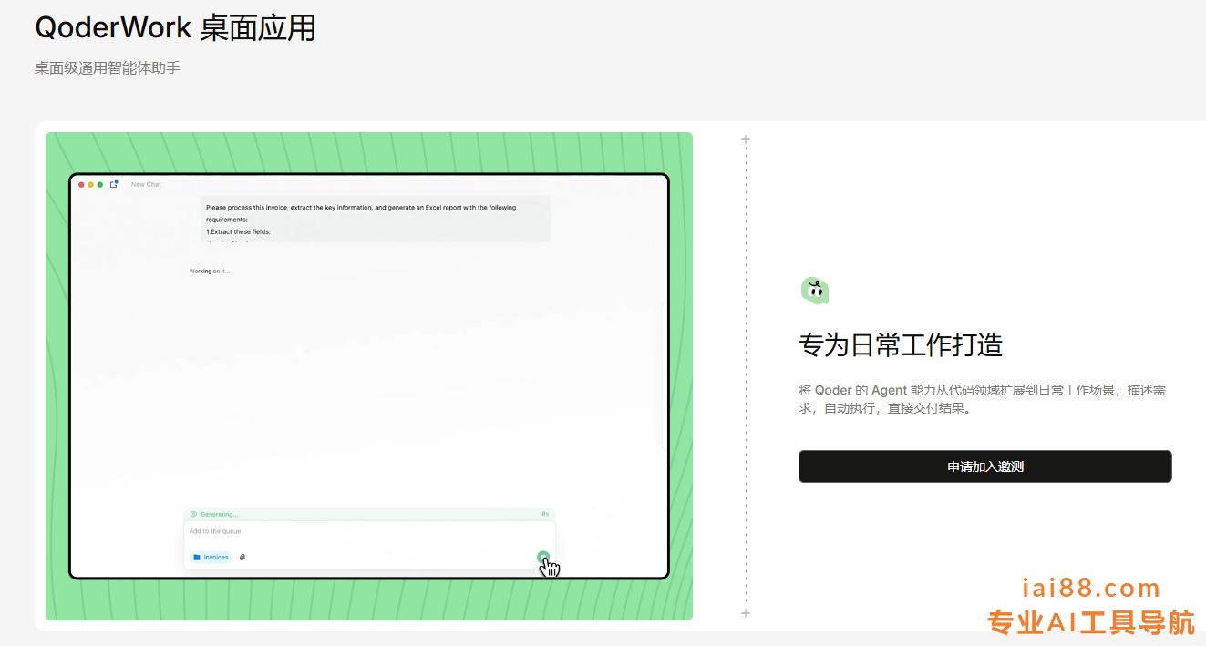Click the Working on it status text
1206x646 pixels.
pos(210,271)
